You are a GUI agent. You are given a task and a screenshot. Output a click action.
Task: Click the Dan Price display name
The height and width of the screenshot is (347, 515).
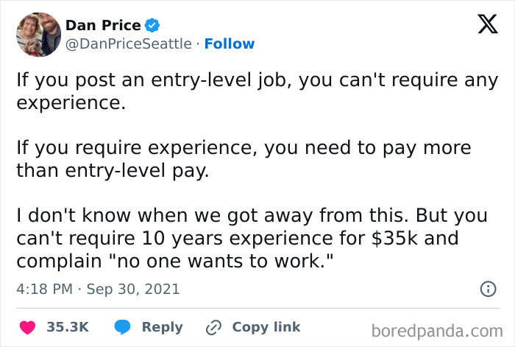point(103,25)
